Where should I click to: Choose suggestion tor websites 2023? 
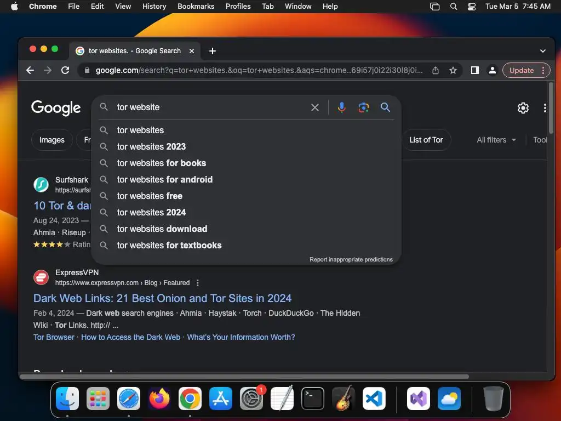[x=247, y=146]
